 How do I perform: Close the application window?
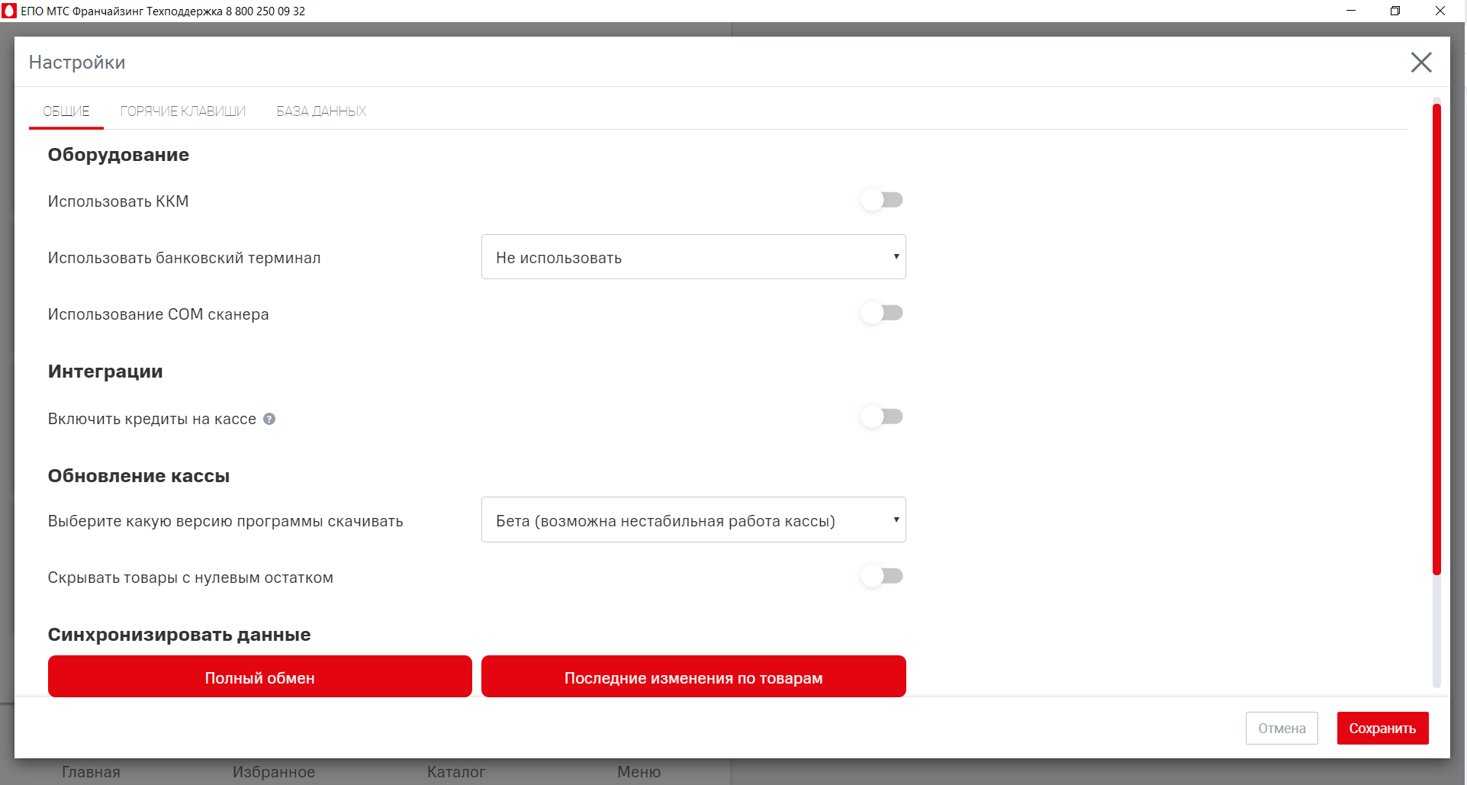click(x=1440, y=11)
